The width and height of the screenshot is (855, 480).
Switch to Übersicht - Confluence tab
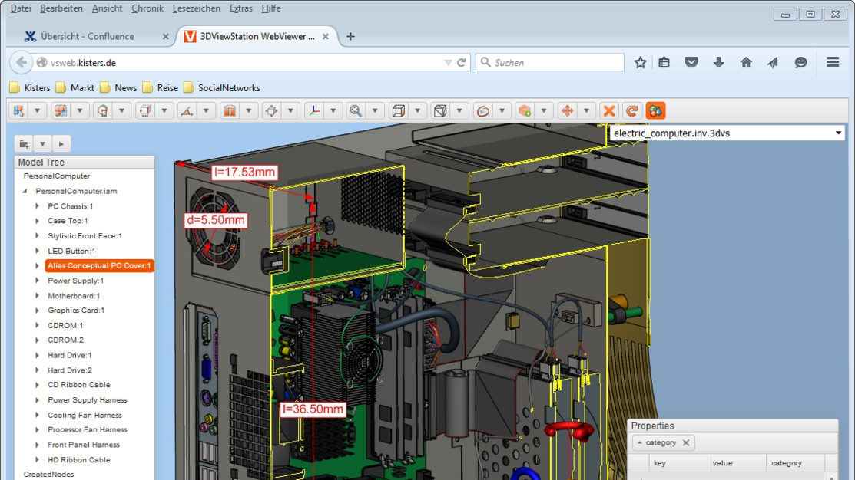click(x=88, y=37)
